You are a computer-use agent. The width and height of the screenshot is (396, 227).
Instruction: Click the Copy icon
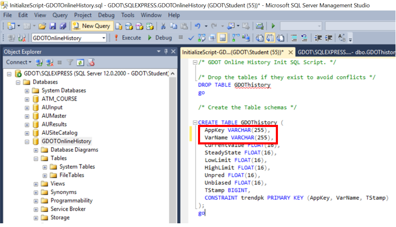174,26
